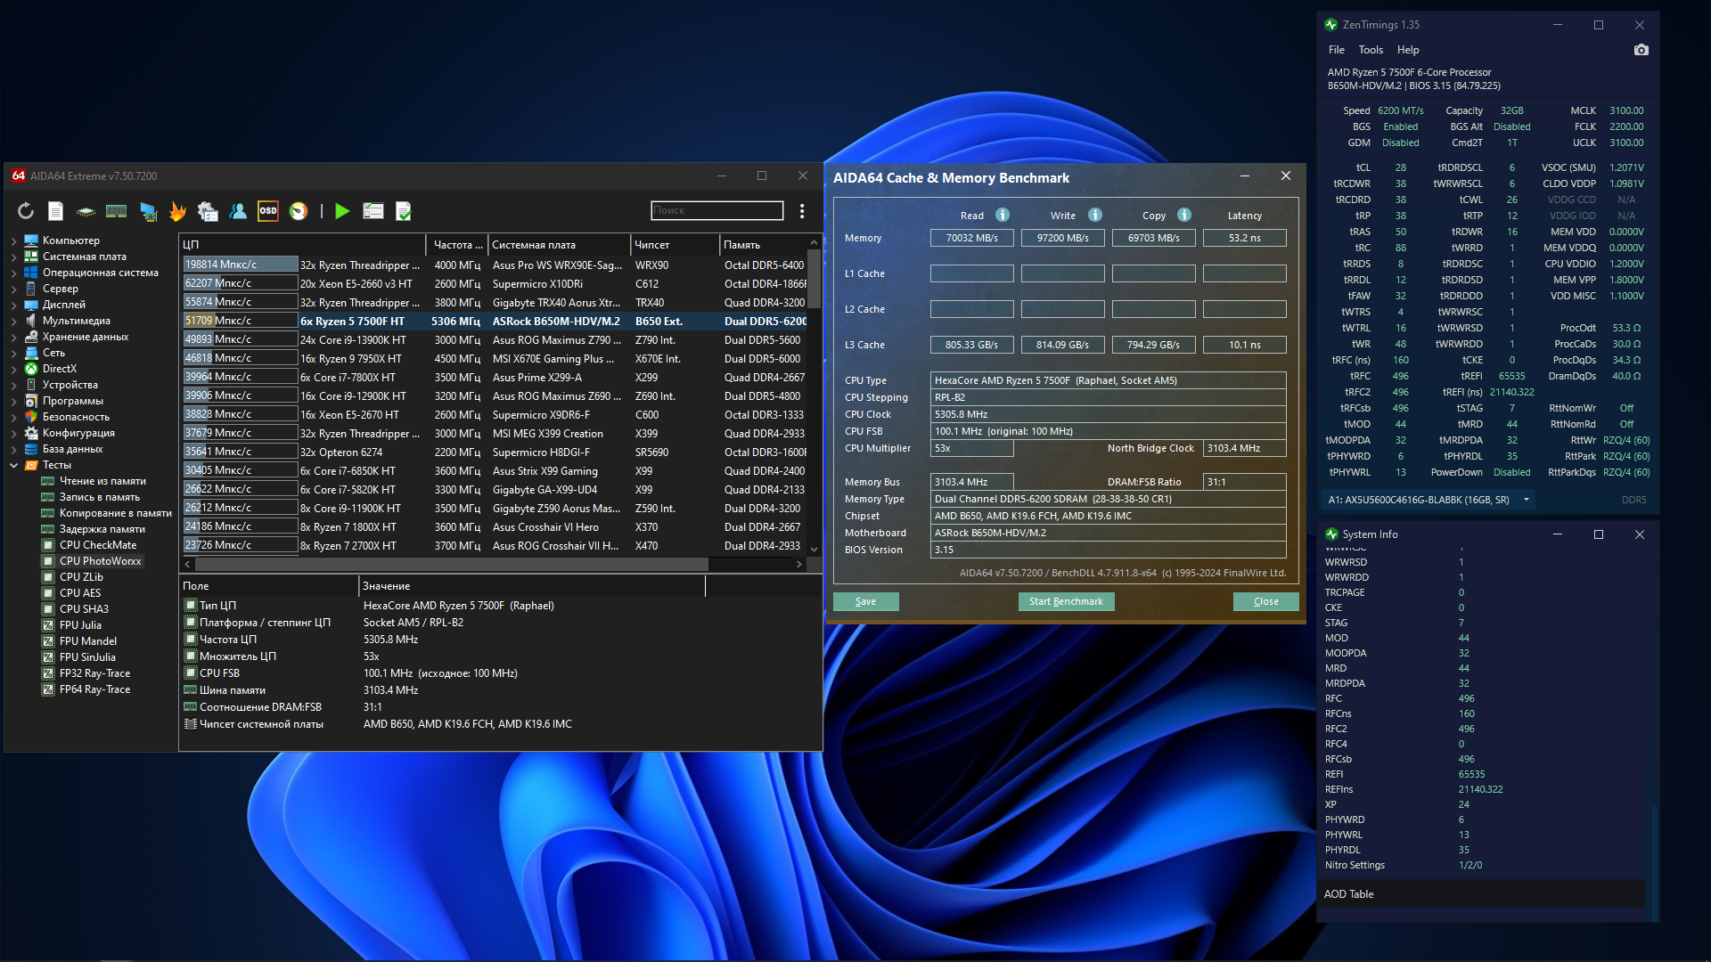This screenshot has width=1711, height=962.
Task: Open the Report document icon
Action: pos(55,211)
